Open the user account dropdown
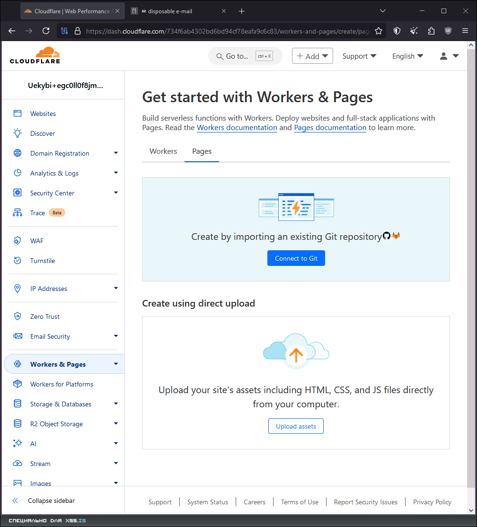Screen dimensions: 477x527 449,56
